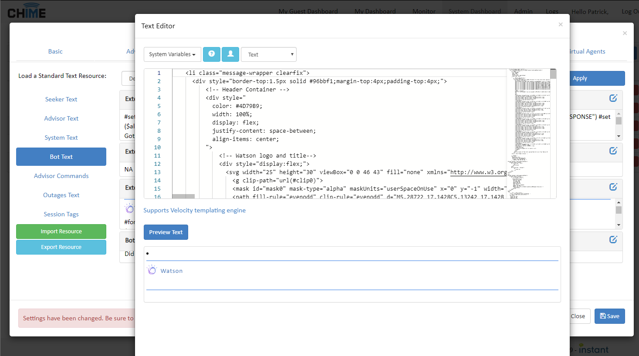
Task: Expand the Text type select box
Action: (x=268, y=54)
